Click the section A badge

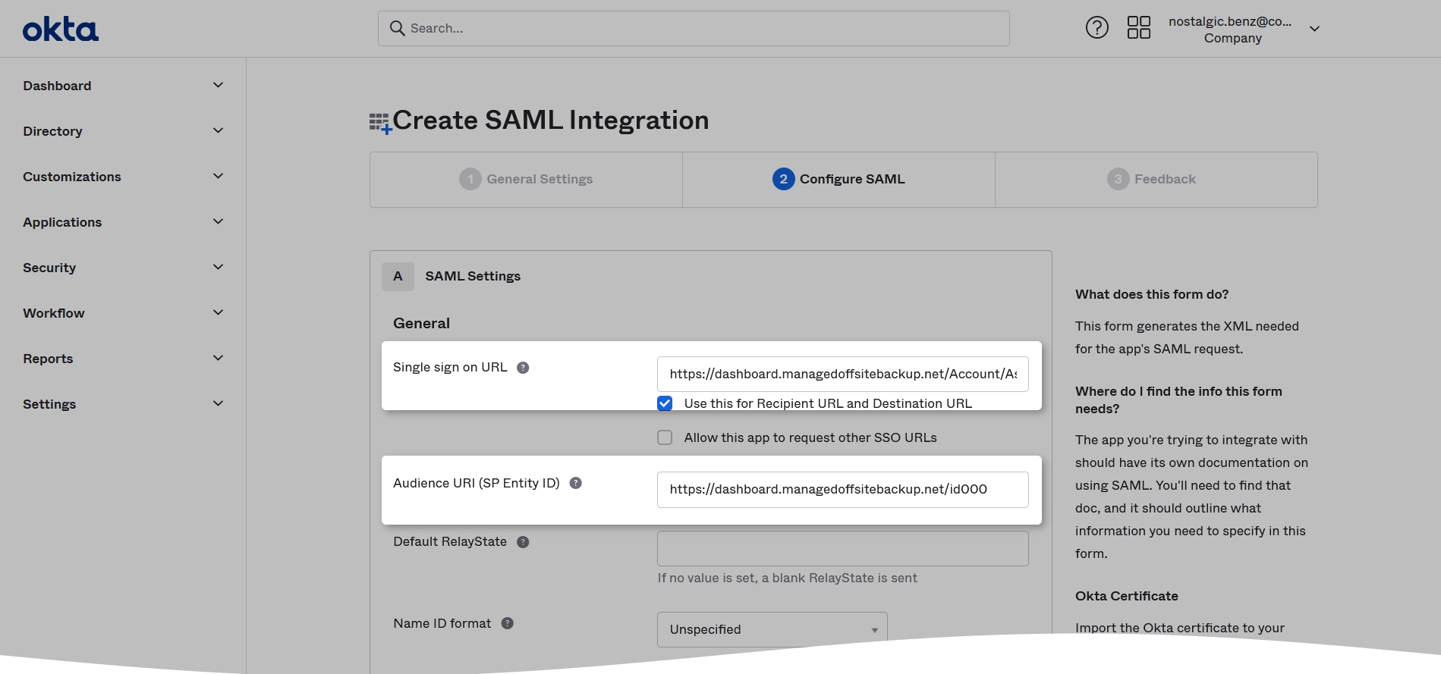tap(398, 277)
